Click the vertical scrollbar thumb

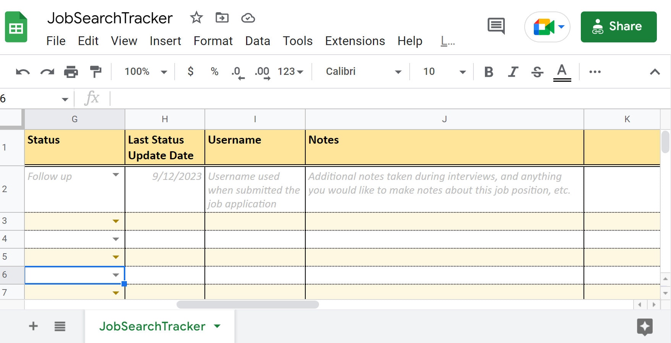coord(665,142)
